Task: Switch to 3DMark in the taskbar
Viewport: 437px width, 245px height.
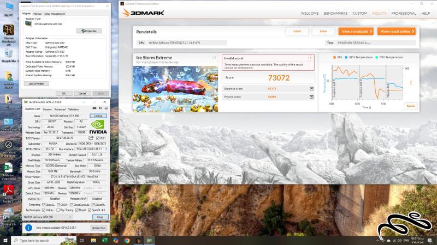Action: tap(138, 241)
